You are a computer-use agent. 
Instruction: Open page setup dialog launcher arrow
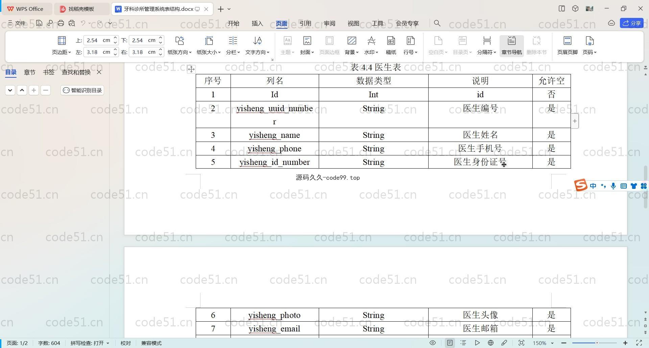[272, 60]
